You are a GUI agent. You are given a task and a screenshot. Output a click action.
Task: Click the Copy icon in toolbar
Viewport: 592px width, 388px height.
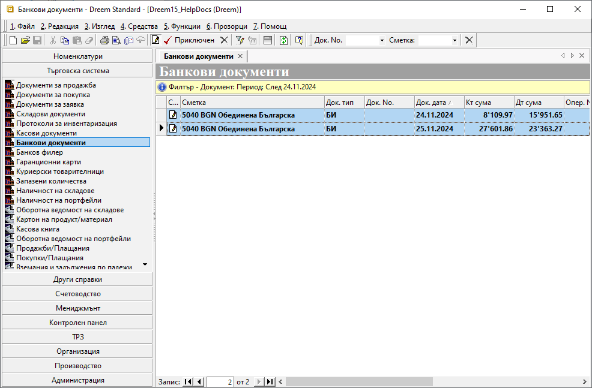click(x=65, y=40)
